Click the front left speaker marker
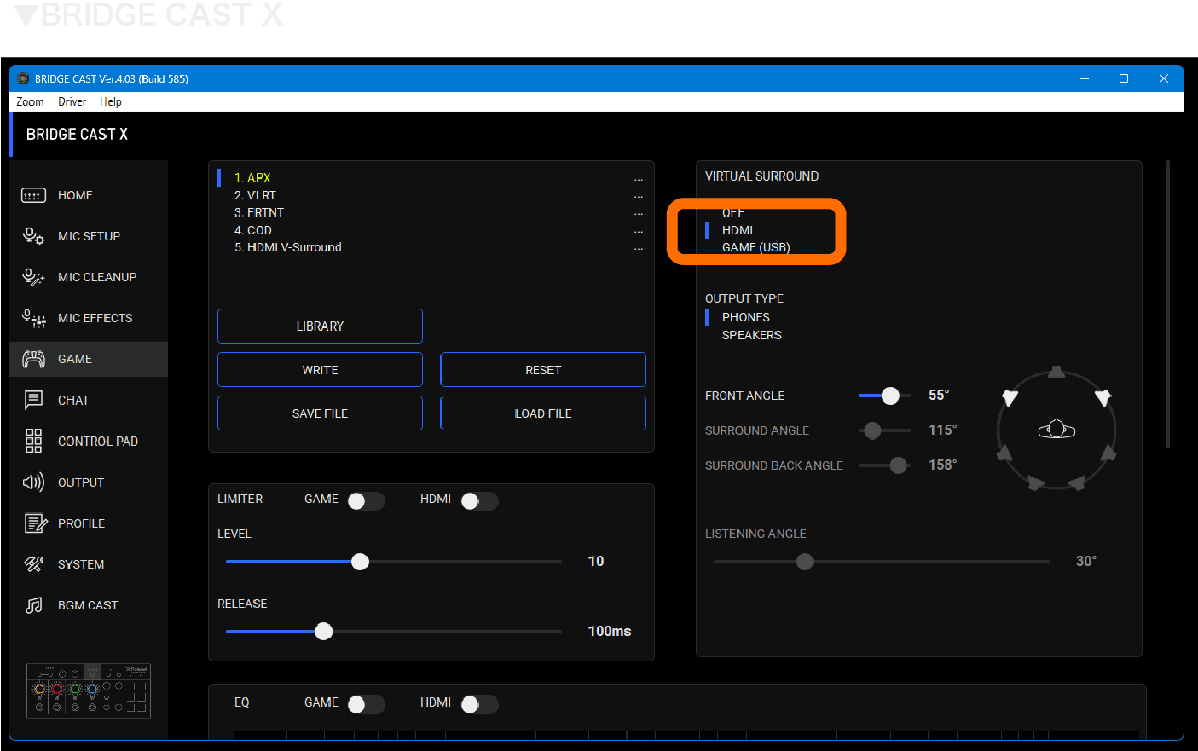 tap(1010, 397)
